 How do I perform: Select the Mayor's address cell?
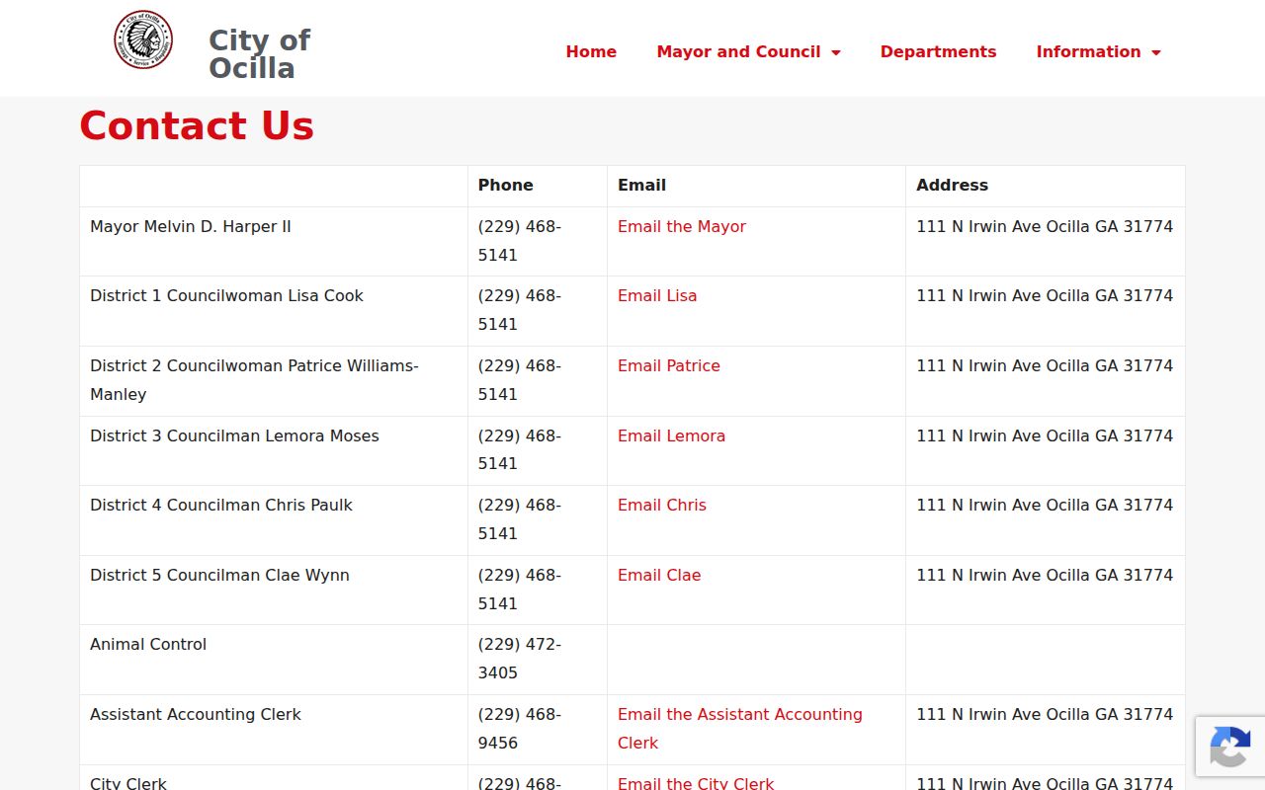click(1046, 241)
